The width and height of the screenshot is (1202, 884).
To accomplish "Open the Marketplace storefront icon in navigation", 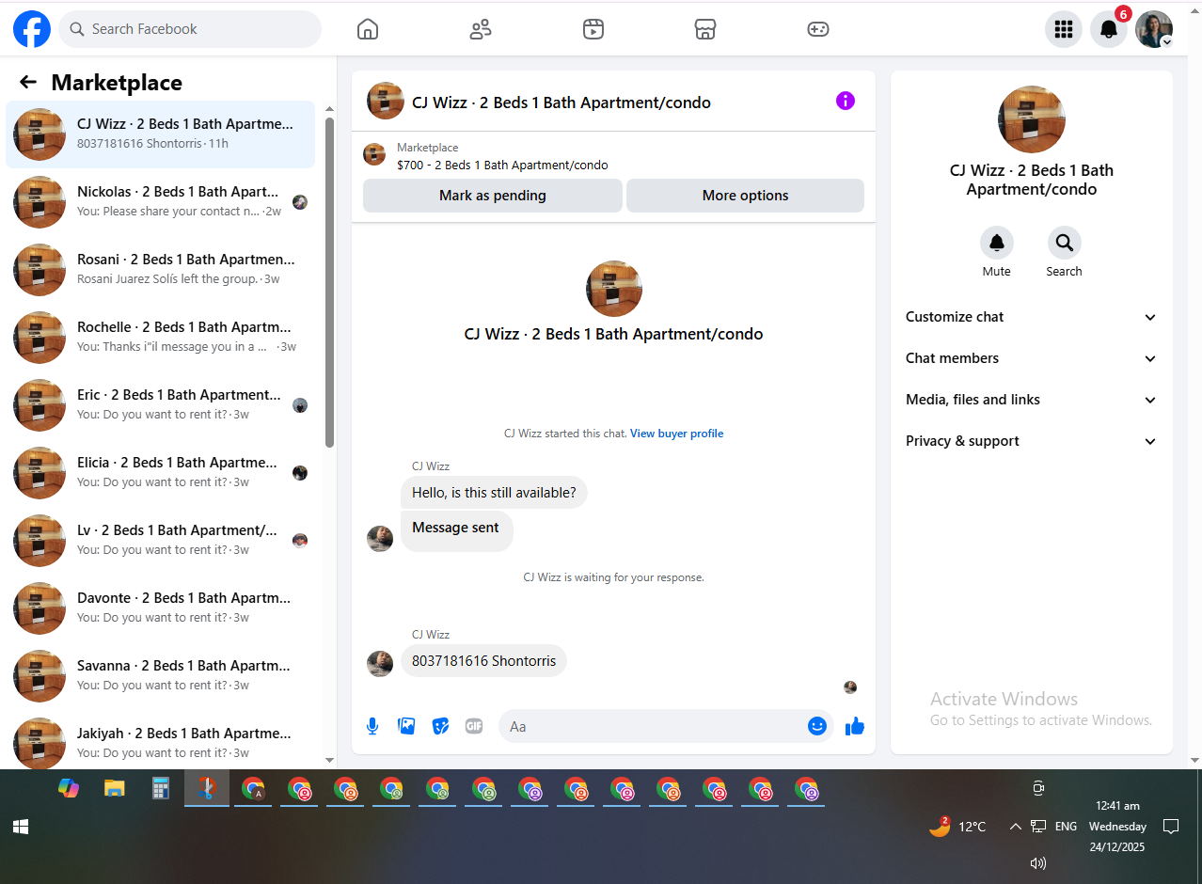I will click(x=705, y=29).
